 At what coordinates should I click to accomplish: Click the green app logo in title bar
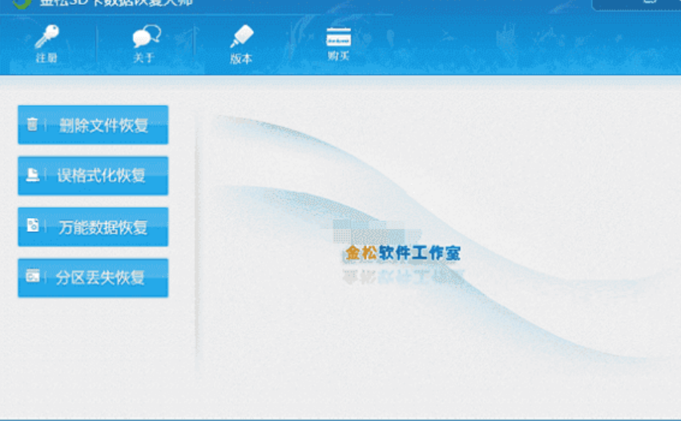coord(22,3)
